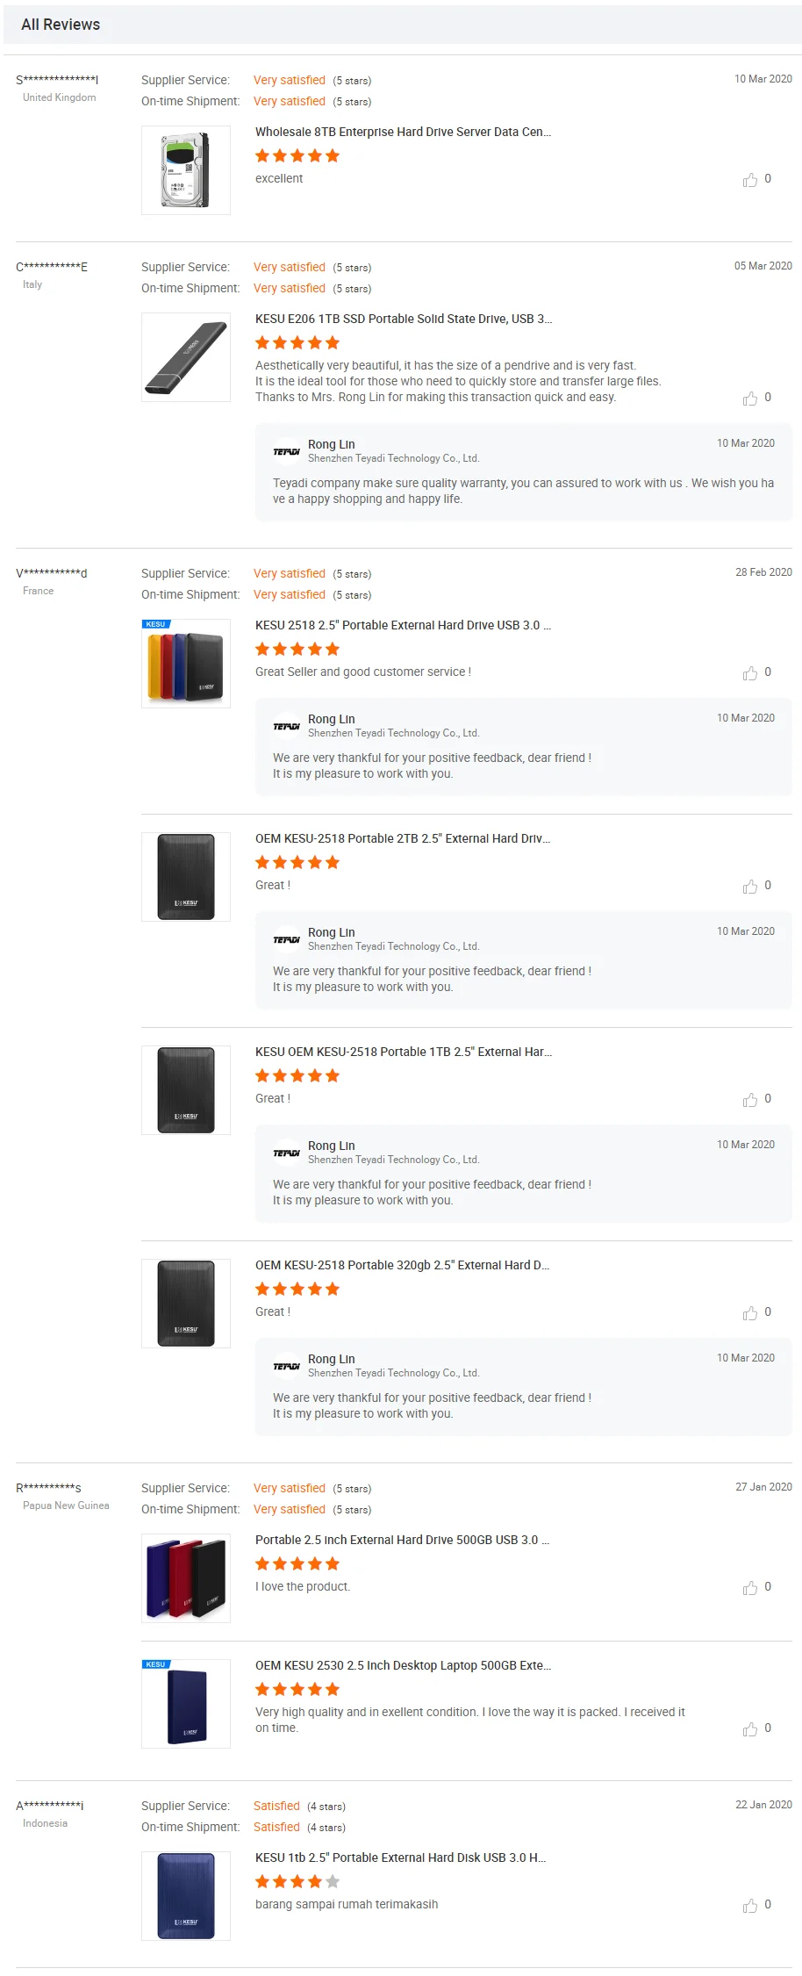Like the KESU-2518 1TB review
Viewport: 802px width, 1976px height.
(x=750, y=1100)
